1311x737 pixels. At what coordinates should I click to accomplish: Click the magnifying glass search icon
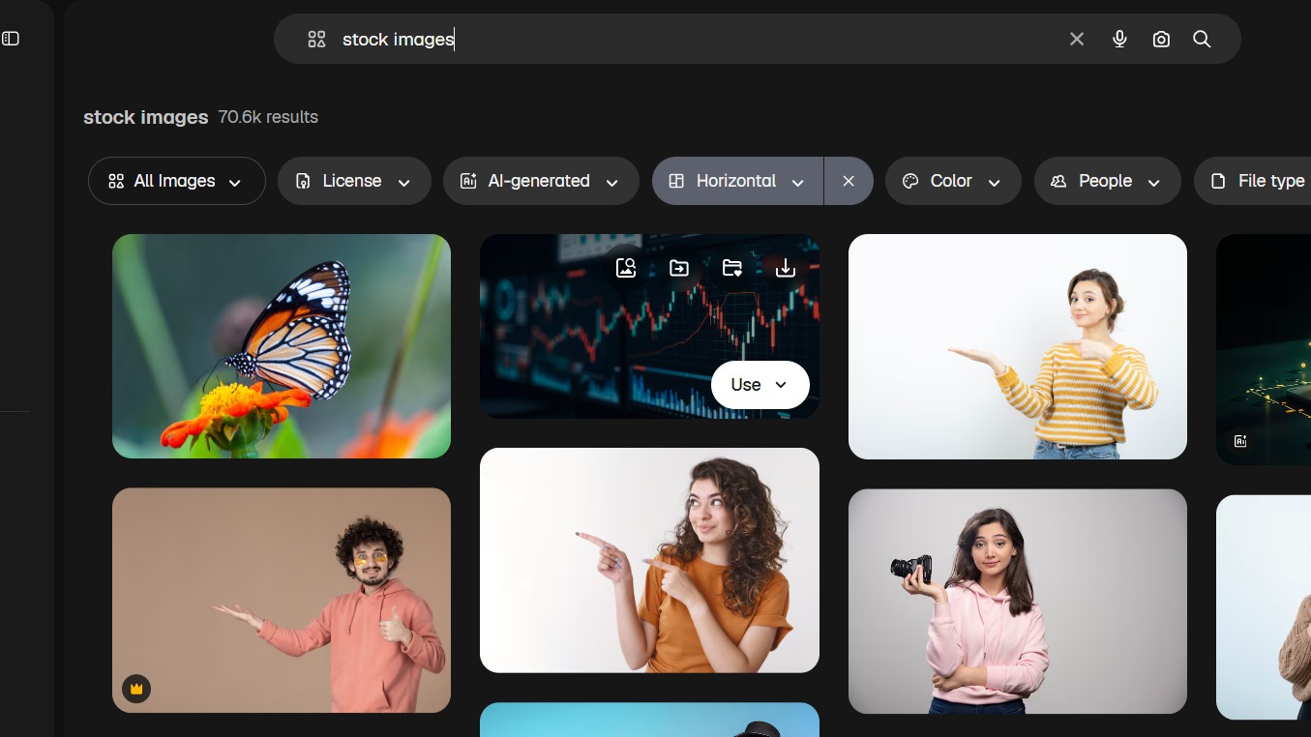[1202, 39]
